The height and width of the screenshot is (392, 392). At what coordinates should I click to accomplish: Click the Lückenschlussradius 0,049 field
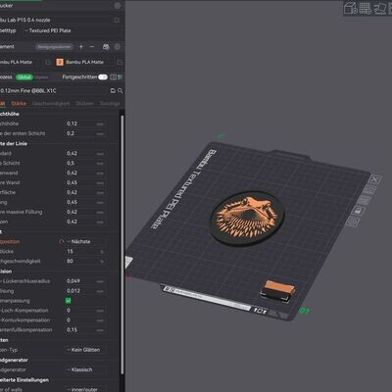pos(85,281)
